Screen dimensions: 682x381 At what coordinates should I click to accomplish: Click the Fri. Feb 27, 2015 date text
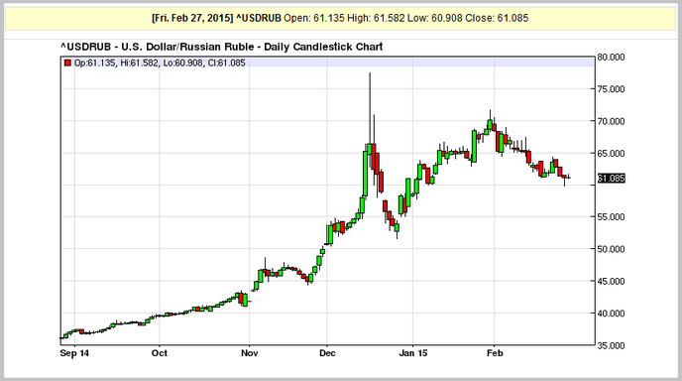(x=192, y=18)
